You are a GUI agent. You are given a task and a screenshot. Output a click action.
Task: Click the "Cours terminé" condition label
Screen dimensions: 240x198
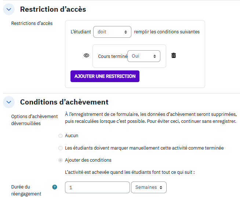[x=112, y=56]
